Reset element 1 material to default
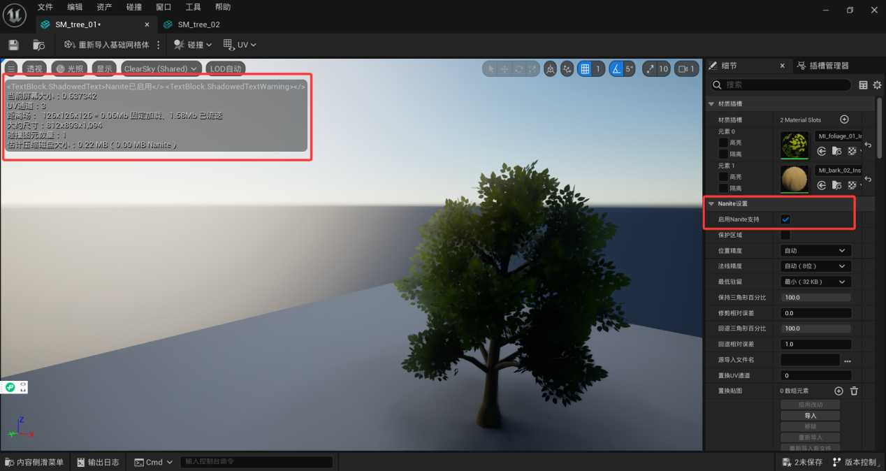This screenshot has height=471, width=886. 868,179
